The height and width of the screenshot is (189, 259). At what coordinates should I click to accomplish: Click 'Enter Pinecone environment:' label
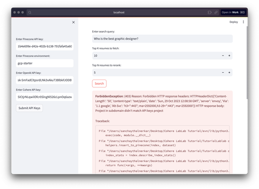(33, 56)
